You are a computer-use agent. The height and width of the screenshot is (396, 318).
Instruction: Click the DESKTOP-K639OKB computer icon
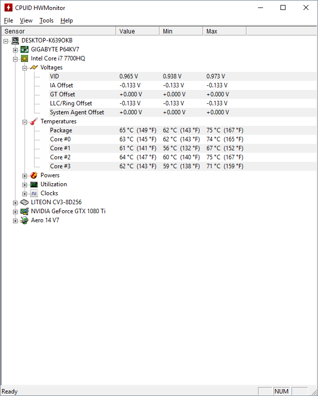(x=15, y=40)
